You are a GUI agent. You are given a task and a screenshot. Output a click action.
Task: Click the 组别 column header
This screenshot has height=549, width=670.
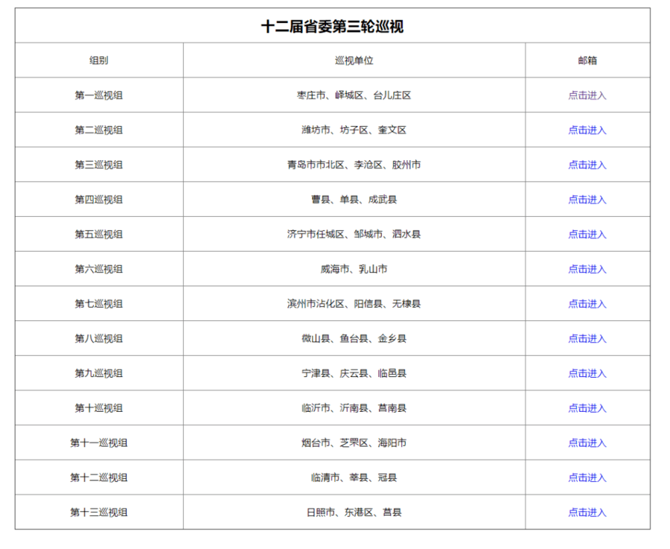(99, 60)
